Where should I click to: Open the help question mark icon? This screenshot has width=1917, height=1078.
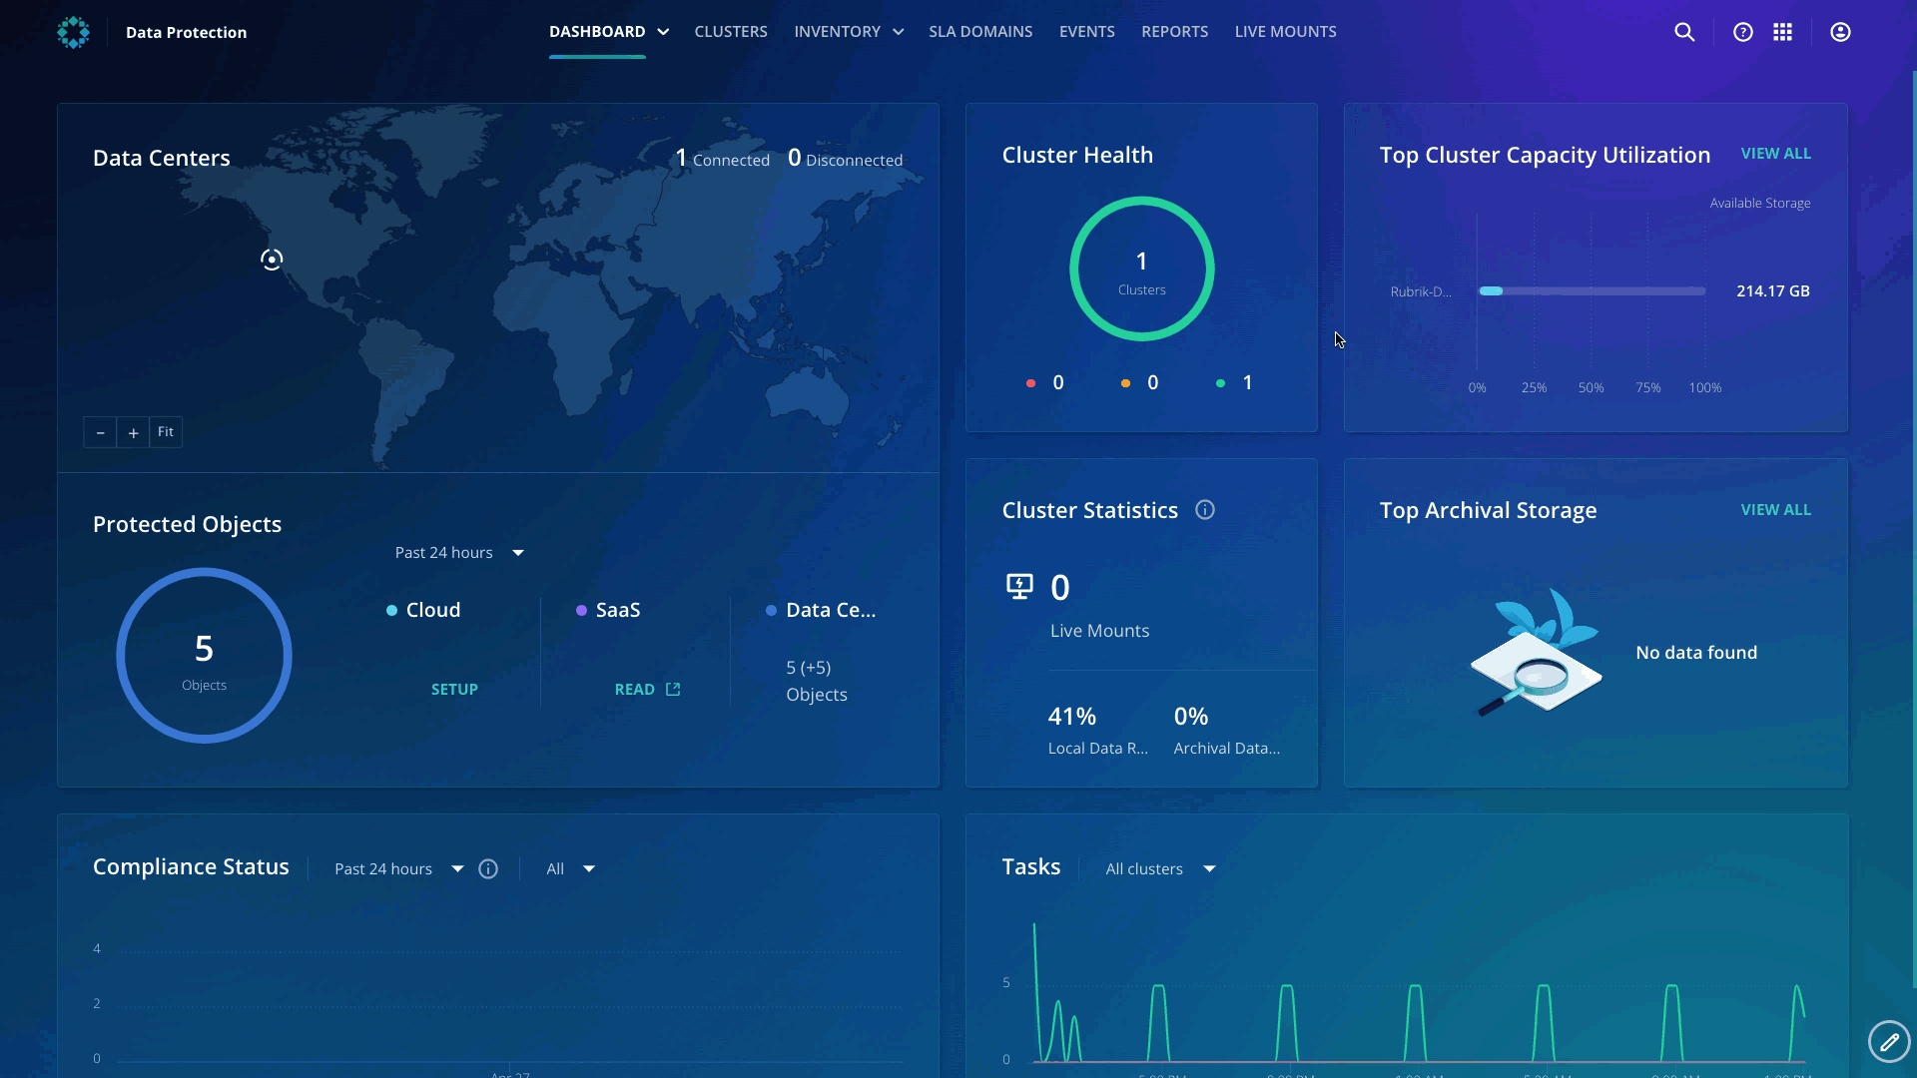coord(1743,32)
